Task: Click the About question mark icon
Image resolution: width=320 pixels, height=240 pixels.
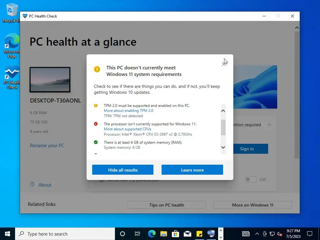Action: [x=32, y=184]
